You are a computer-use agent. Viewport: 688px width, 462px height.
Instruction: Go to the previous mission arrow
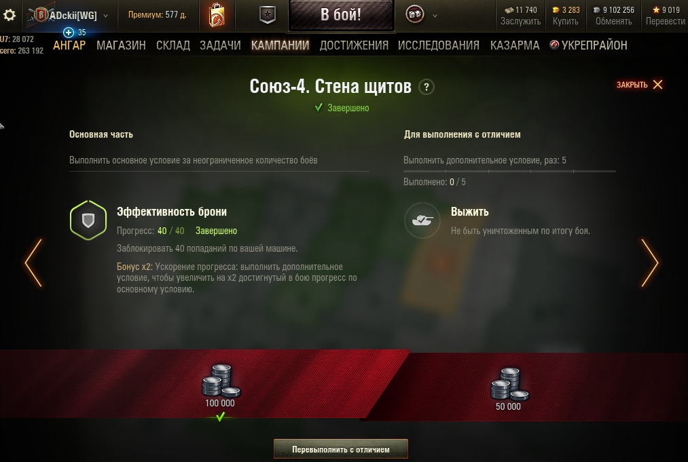coord(33,263)
